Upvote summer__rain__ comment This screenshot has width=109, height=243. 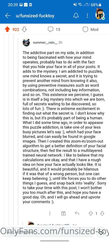(91, 214)
